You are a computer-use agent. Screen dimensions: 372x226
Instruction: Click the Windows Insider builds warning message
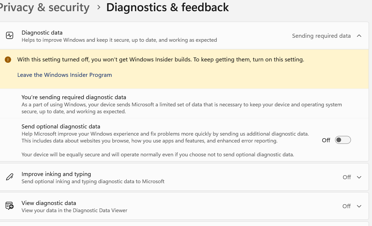coord(161,60)
